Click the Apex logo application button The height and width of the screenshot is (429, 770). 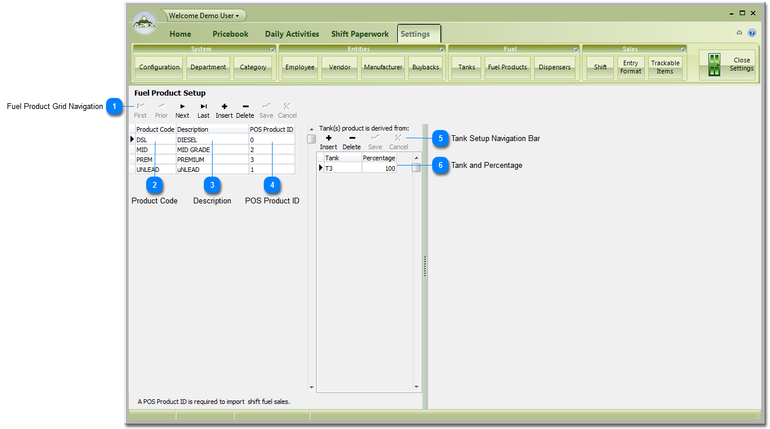144,24
